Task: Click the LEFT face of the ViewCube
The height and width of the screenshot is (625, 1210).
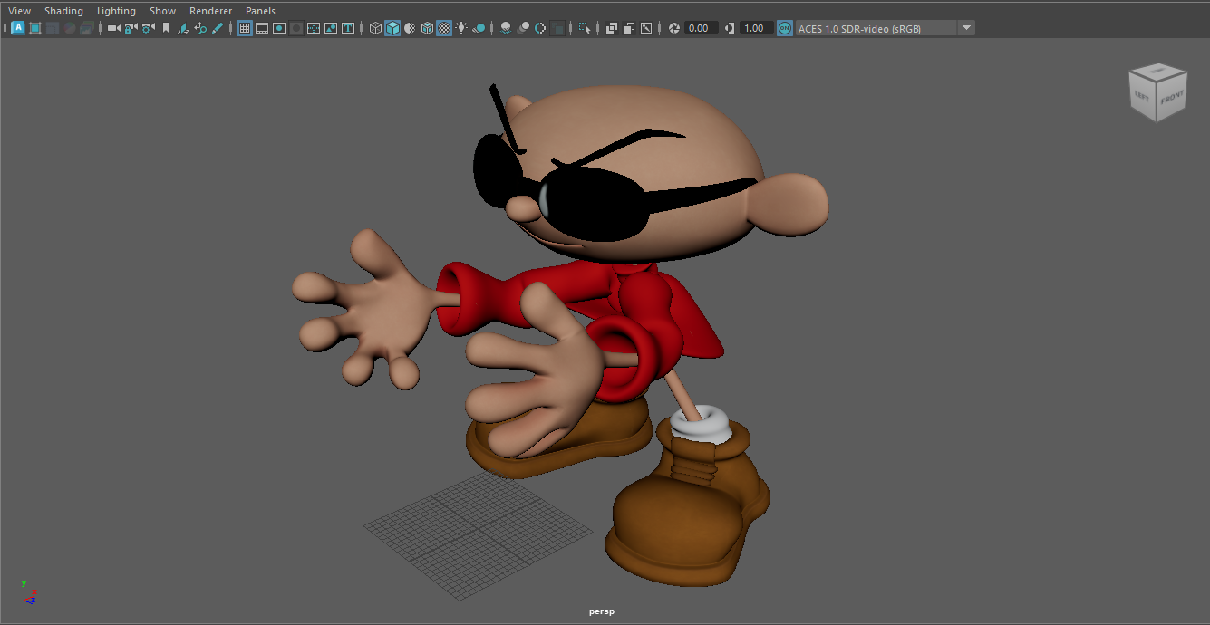Action: [x=1144, y=94]
